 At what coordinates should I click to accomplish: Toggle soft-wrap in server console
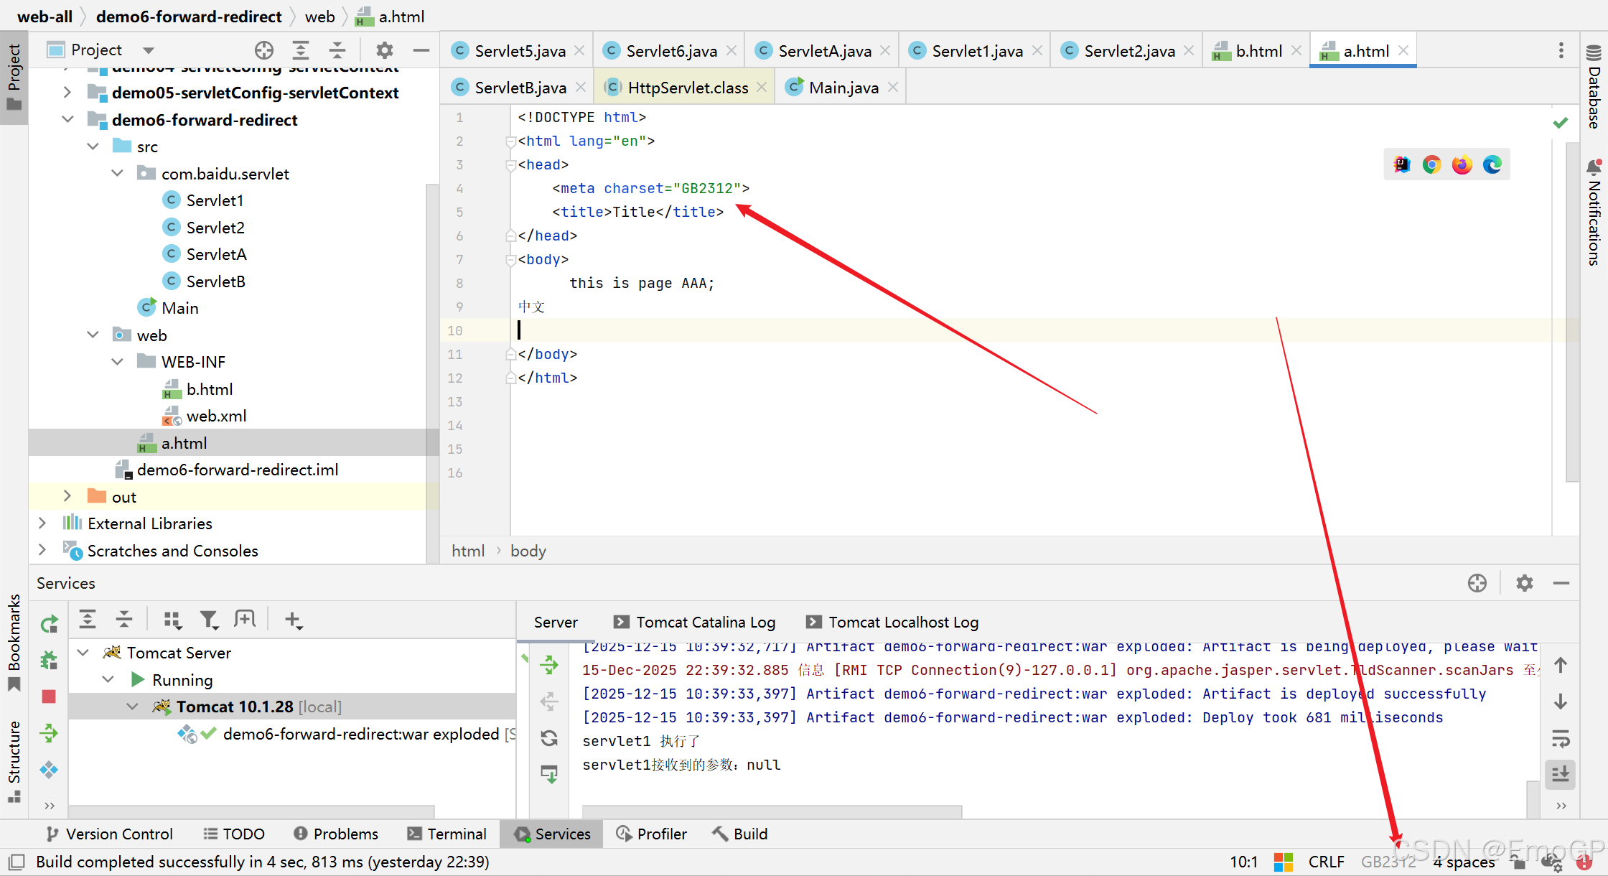tap(1561, 738)
